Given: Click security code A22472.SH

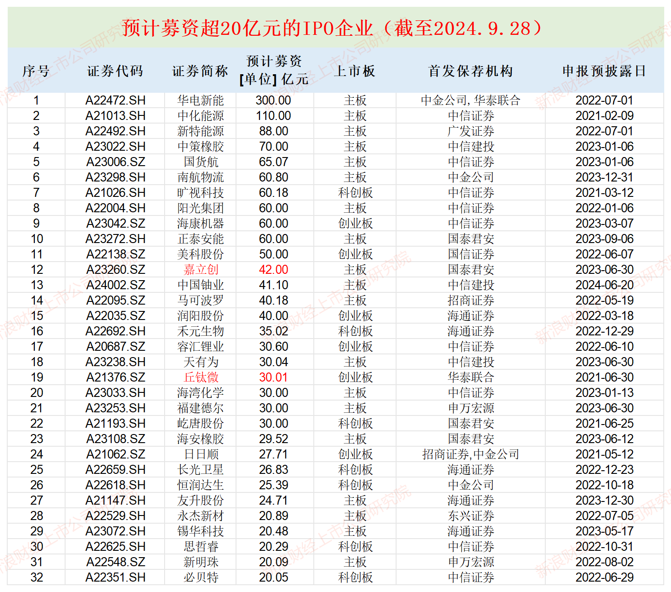Looking at the screenshot, I should coord(115,100).
